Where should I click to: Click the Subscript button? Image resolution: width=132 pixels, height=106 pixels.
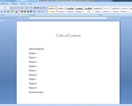tap(2, 12)
